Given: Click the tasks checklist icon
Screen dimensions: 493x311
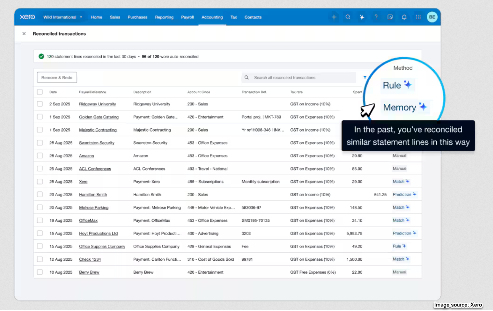Looking at the screenshot, I should point(390,17).
